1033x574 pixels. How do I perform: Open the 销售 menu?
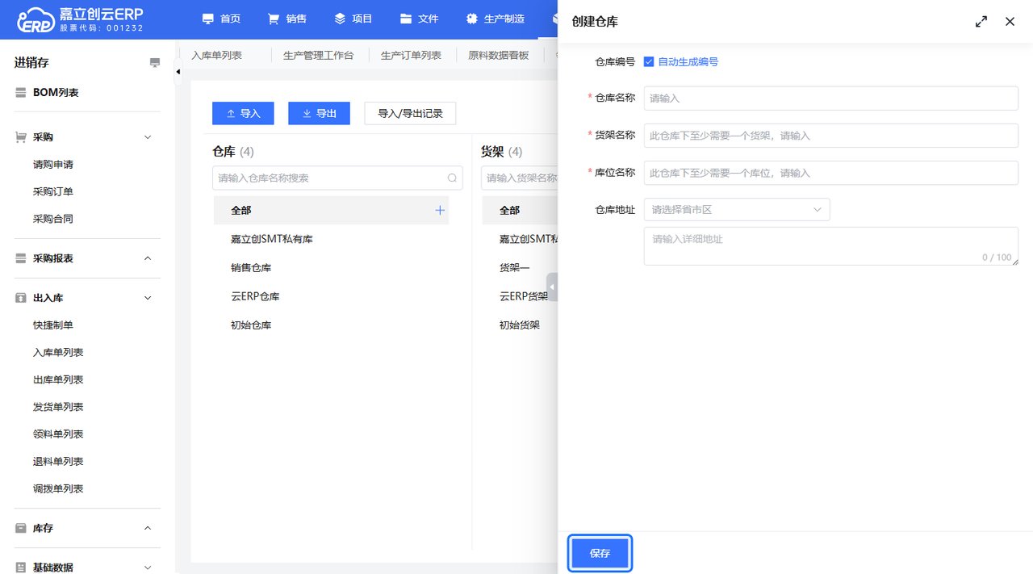pos(287,19)
